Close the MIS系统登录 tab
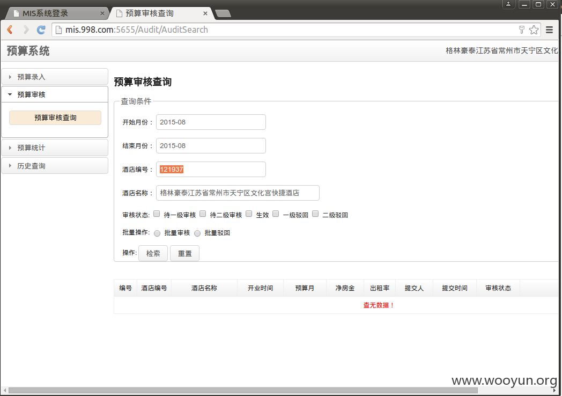The image size is (562, 396). [102, 13]
